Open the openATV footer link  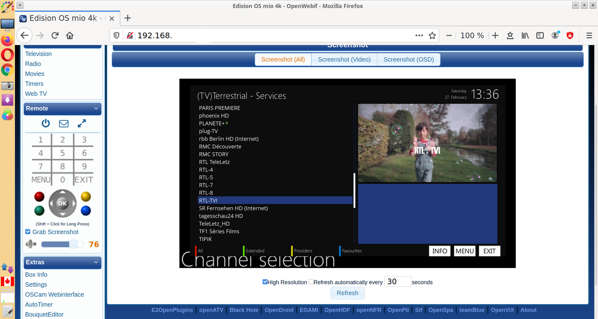(x=211, y=310)
